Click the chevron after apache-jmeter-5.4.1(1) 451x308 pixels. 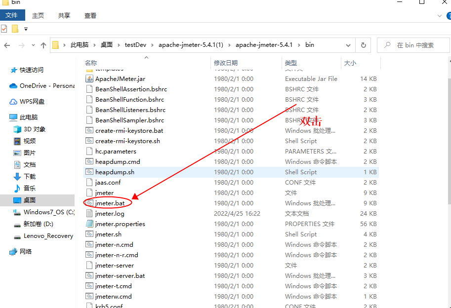tap(229, 45)
